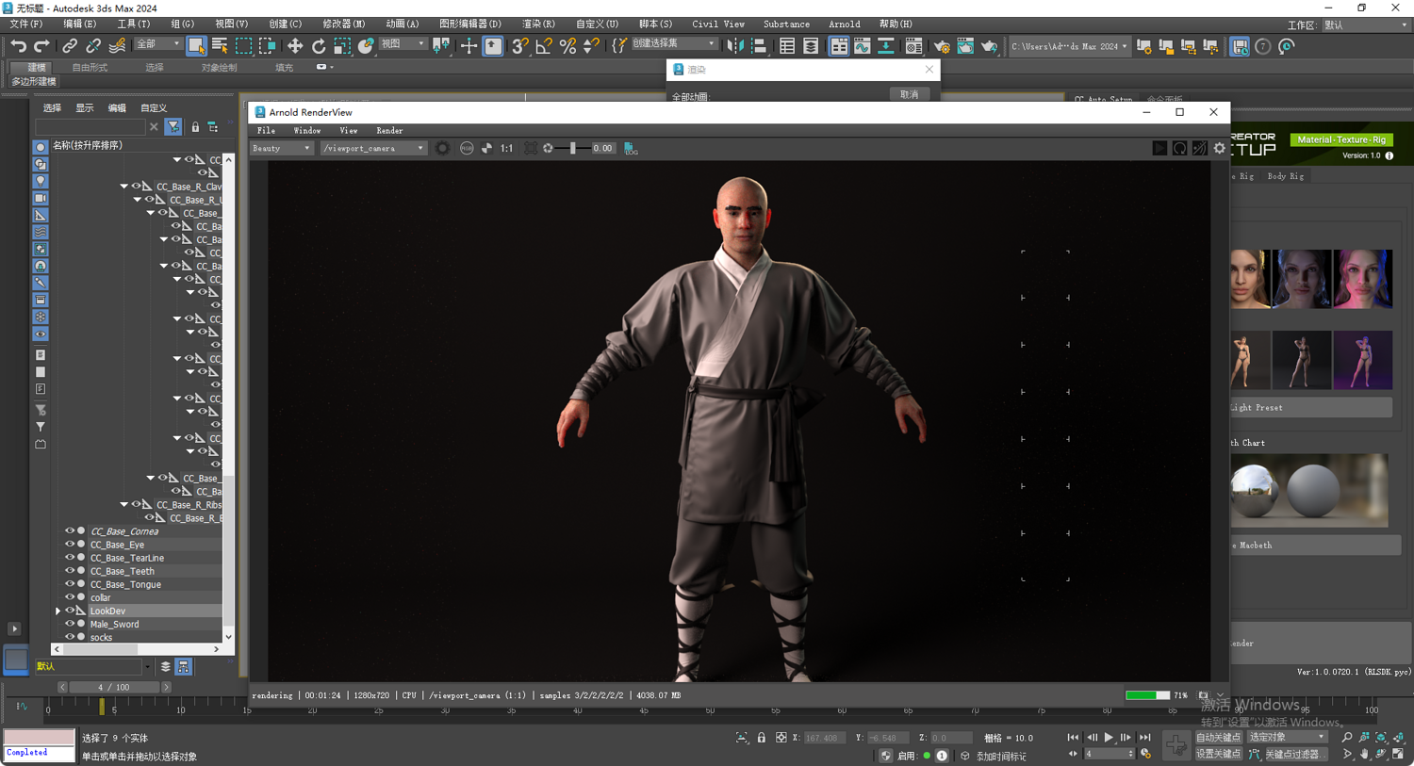Image resolution: width=1414 pixels, height=766 pixels.
Task: Select the Rotate tool in main toolbar
Action: click(x=319, y=46)
